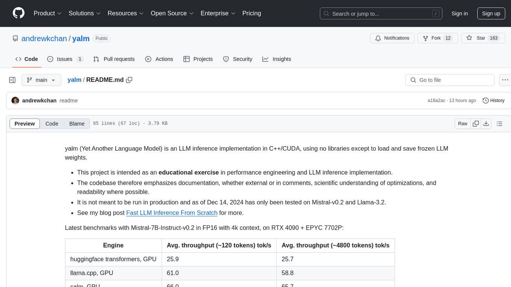This screenshot has height=287, width=511.
Task: Copy the README.md file path
Action: [129, 80]
